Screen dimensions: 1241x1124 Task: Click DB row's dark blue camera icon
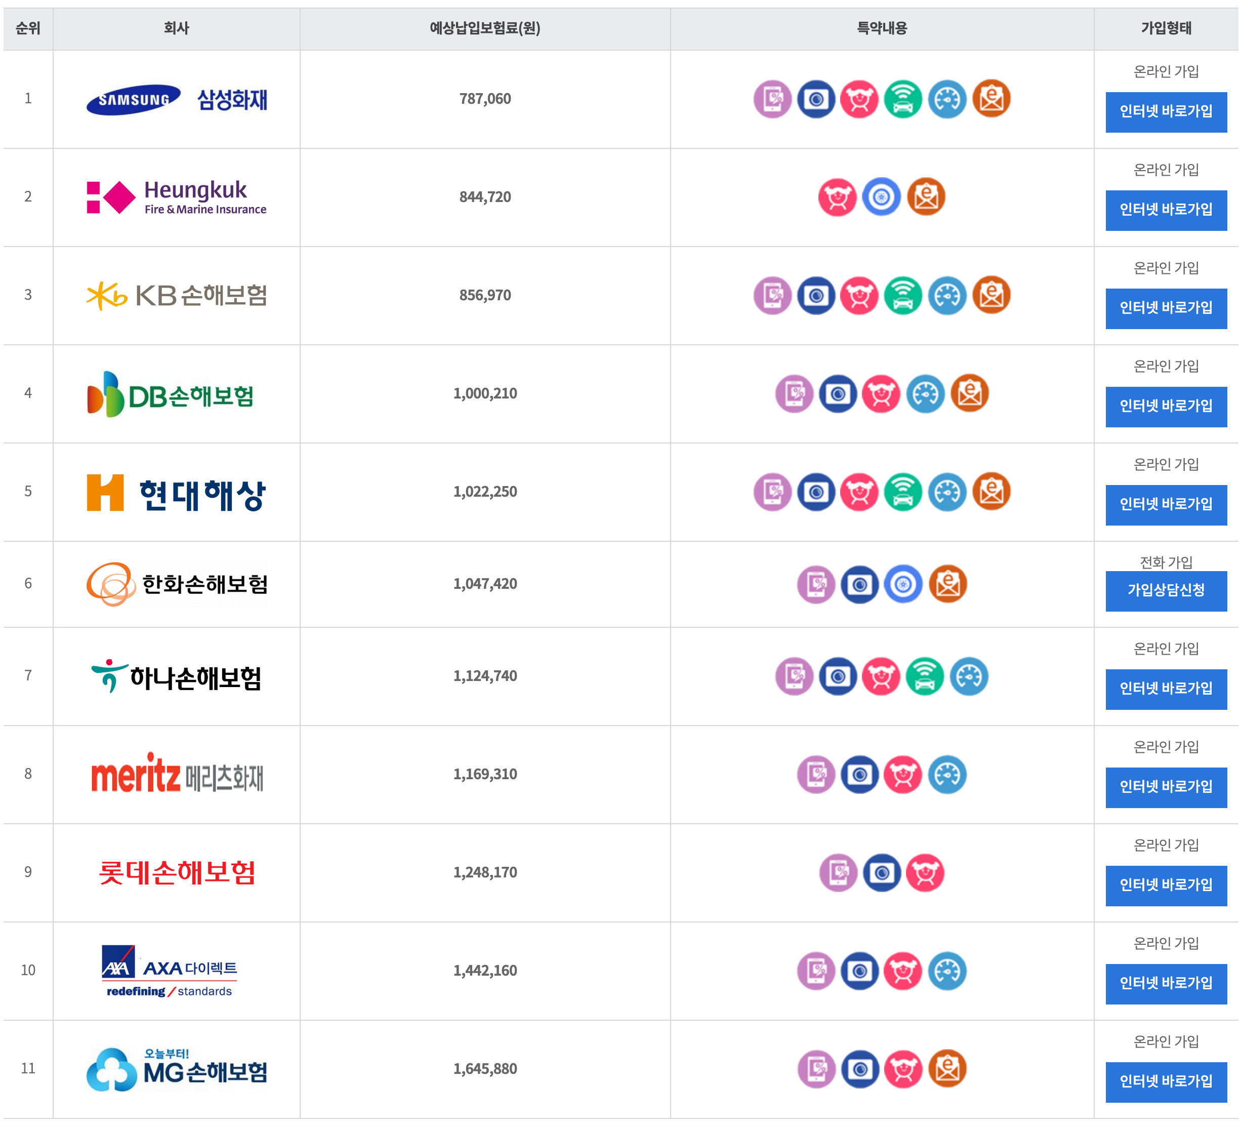pyautogui.click(x=838, y=393)
